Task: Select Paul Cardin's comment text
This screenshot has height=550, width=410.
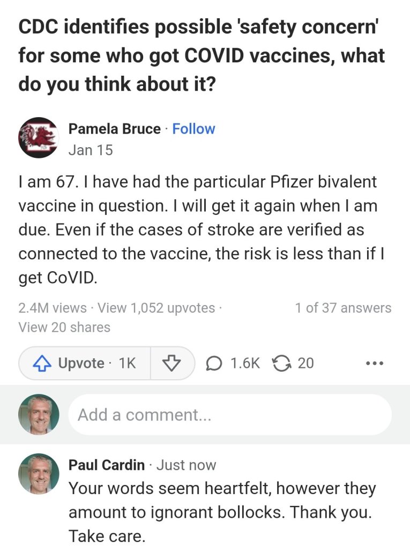Action: tap(222, 512)
